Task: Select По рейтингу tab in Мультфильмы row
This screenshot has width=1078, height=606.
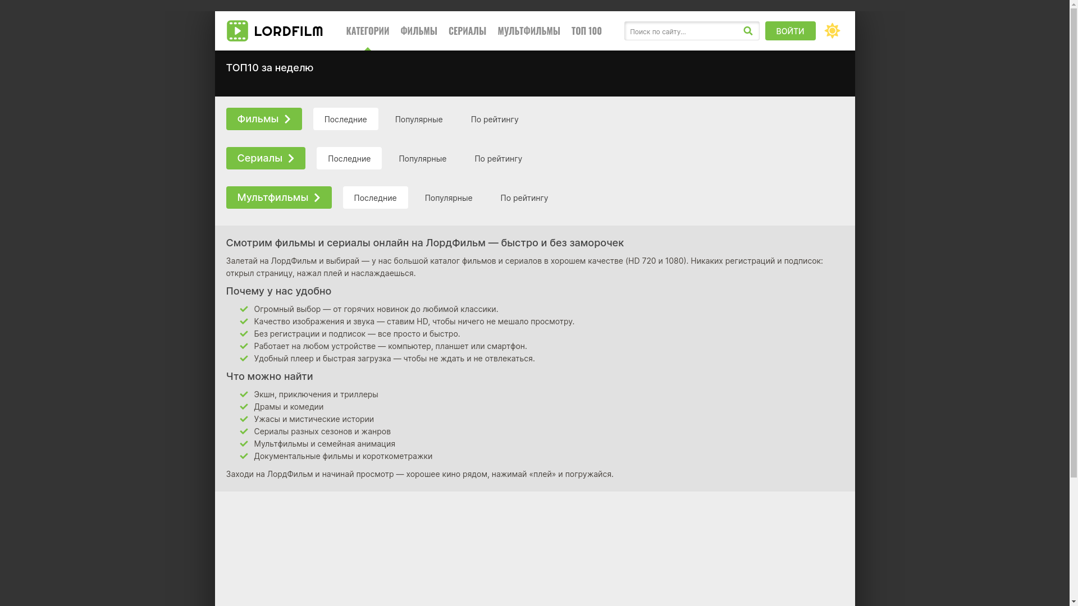Action: (x=524, y=198)
